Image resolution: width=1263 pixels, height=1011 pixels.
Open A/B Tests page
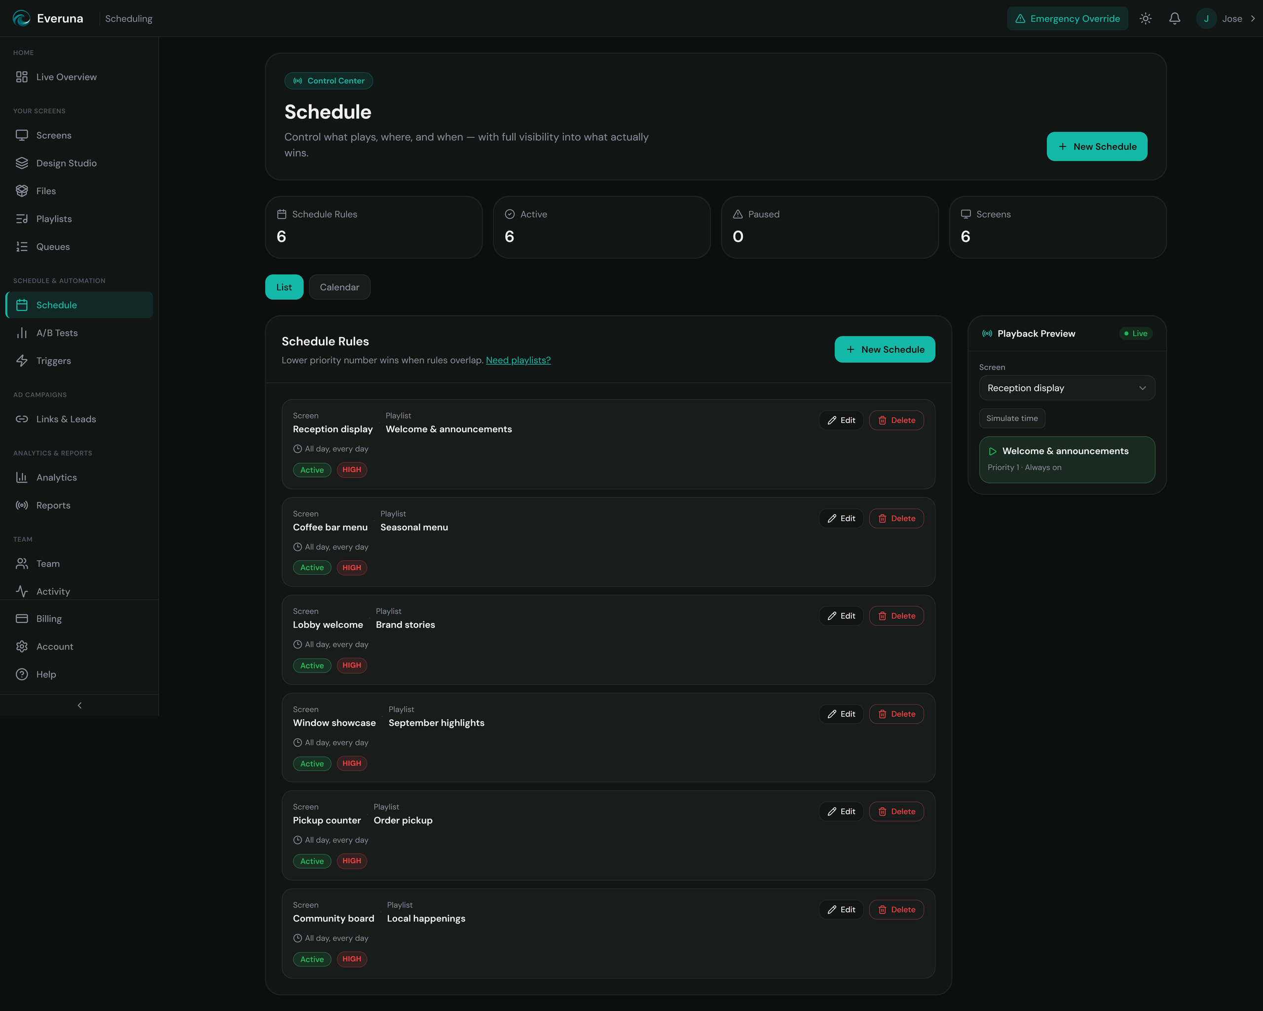pos(79,333)
